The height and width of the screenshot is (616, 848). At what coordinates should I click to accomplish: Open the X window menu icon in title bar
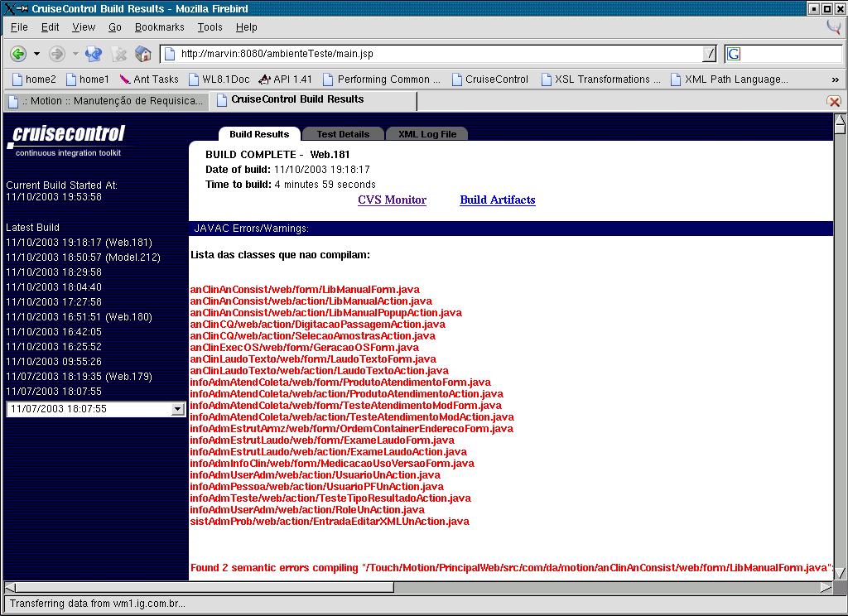coord(9,8)
